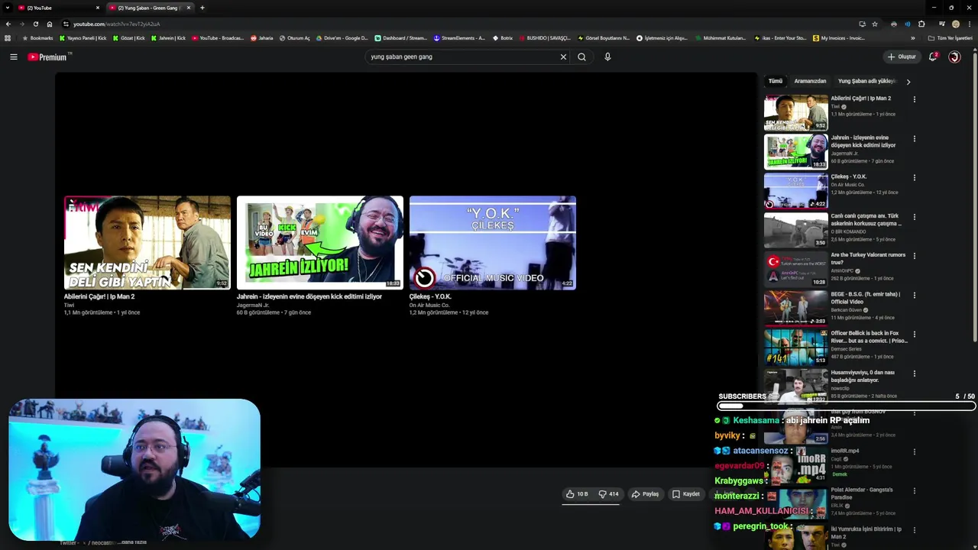
Task: Save the video with Kaydet button
Action: pyautogui.click(x=686, y=494)
